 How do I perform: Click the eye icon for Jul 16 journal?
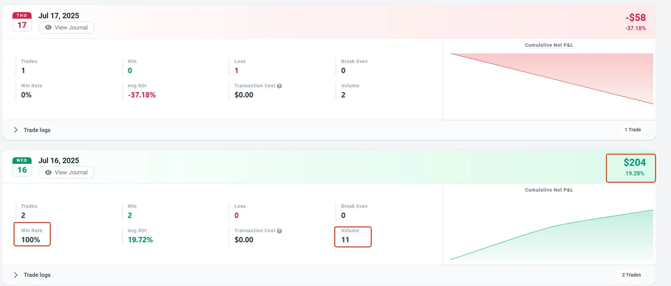click(x=48, y=172)
